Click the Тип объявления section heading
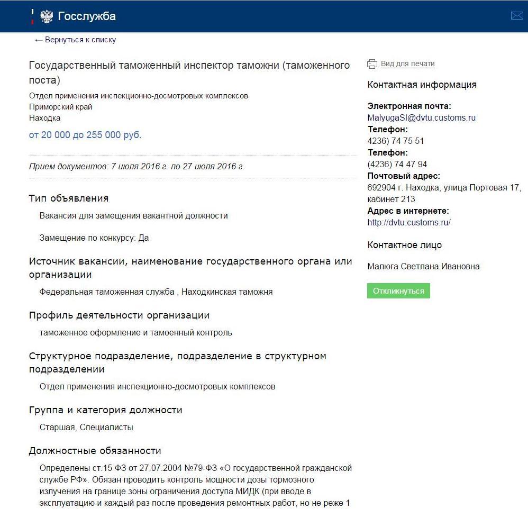528x509 pixels. pyautogui.click(x=69, y=198)
